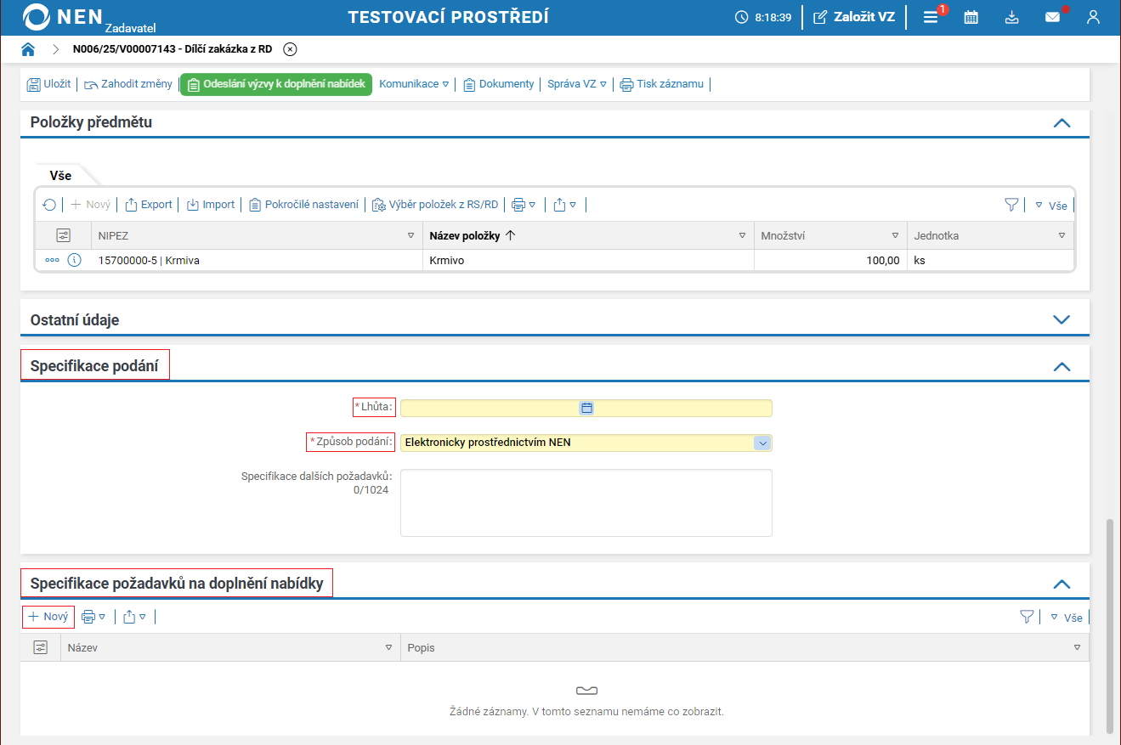Image resolution: width=1121 pixels, height=745 pixels.
Task: Expand the Ostatní údaje section
Action: [1062, 320]
